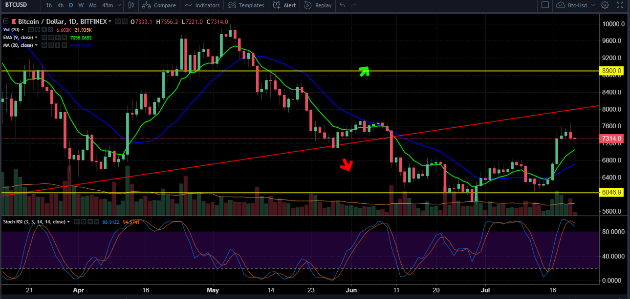Viewport: 630px width, 299px height.
Task: Hide the Vol (20) indicator using the eye icon
Action: [x=31, y=30]
